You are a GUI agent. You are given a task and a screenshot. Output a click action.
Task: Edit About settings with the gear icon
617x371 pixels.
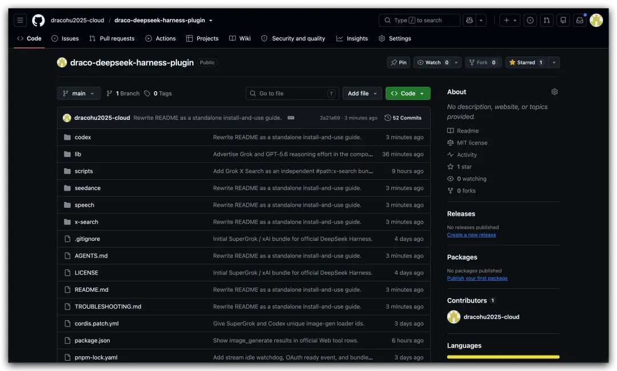click(554, 91)
